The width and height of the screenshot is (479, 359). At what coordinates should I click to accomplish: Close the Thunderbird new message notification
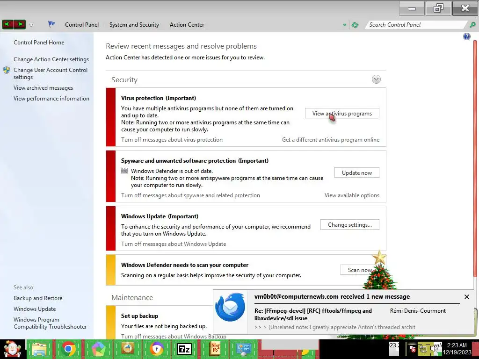466,297
